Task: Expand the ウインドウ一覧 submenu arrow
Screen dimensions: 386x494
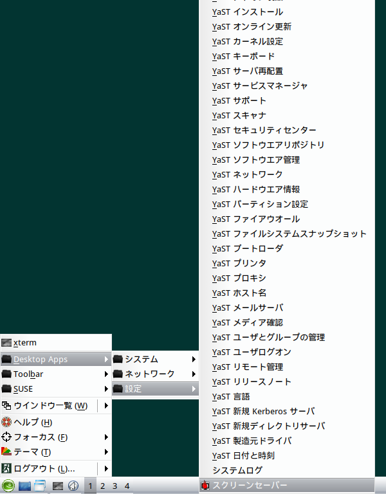Action: point(106,405)
